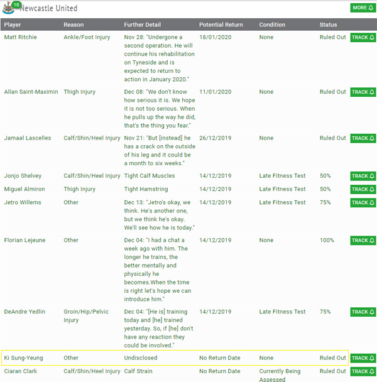377x382 pixels.
Task: Track Jamaal Lascelles' injury updates
Action: pyautogui.click(x=363, y=138)
